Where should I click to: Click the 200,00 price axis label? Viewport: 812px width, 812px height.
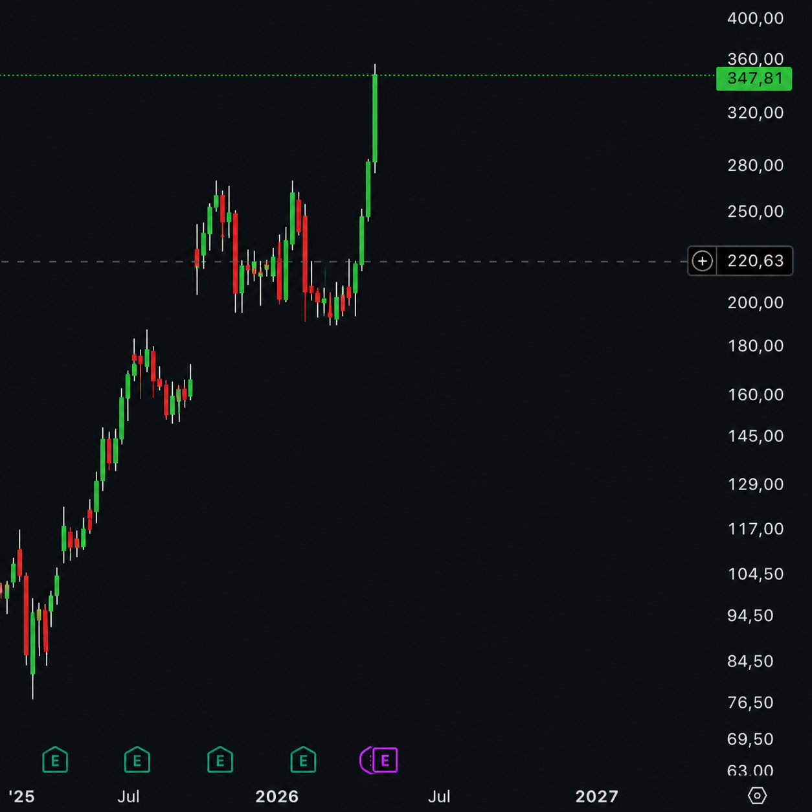(755, 302)
